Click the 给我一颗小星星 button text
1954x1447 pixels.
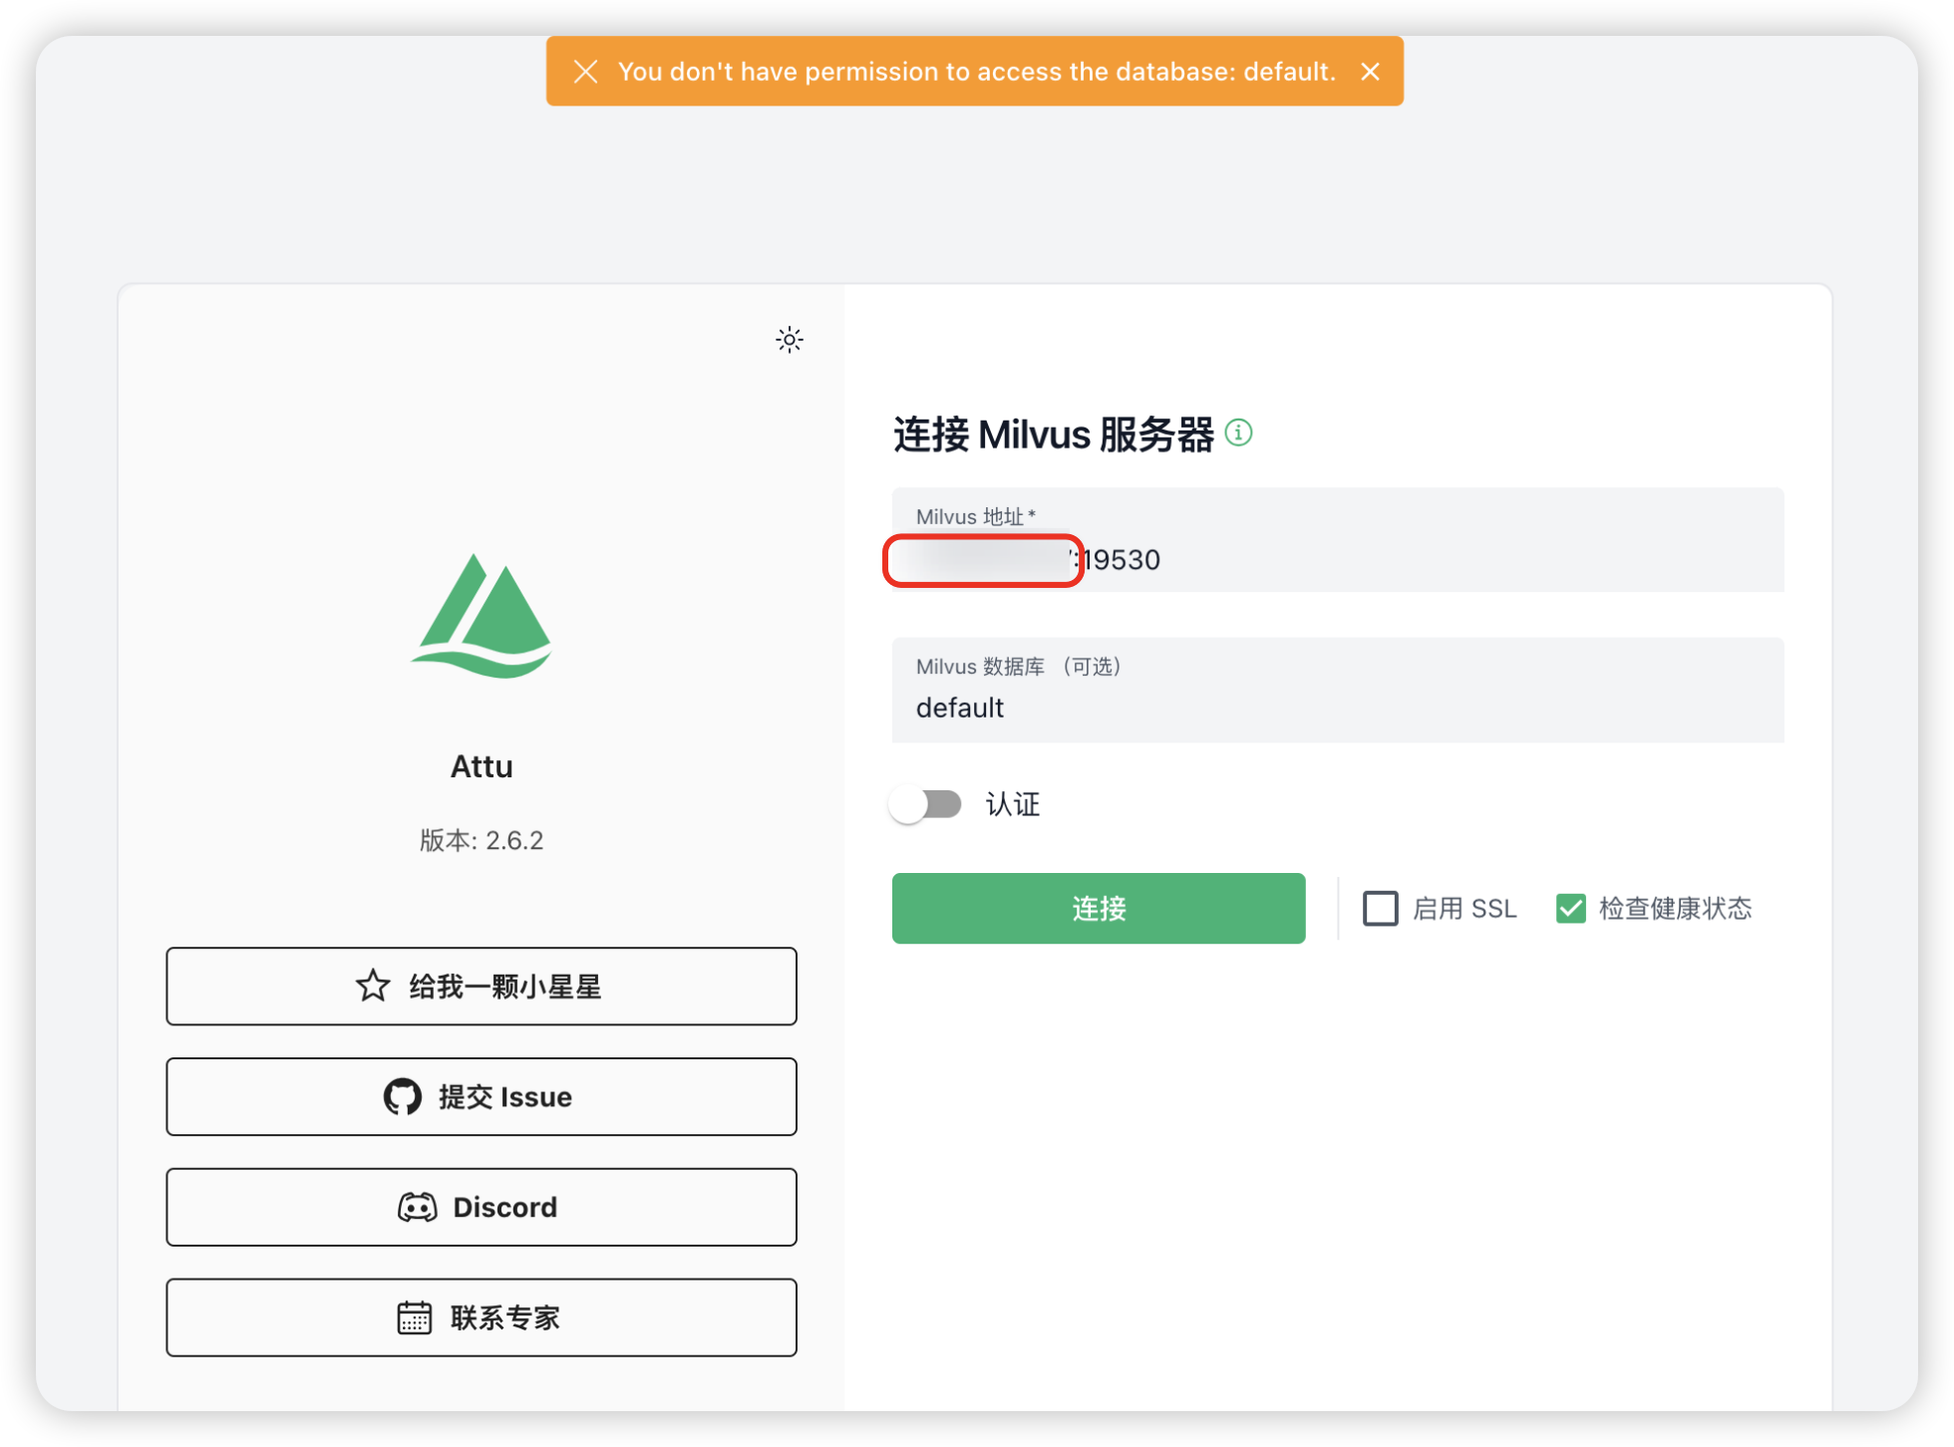(x=504, y=987)
